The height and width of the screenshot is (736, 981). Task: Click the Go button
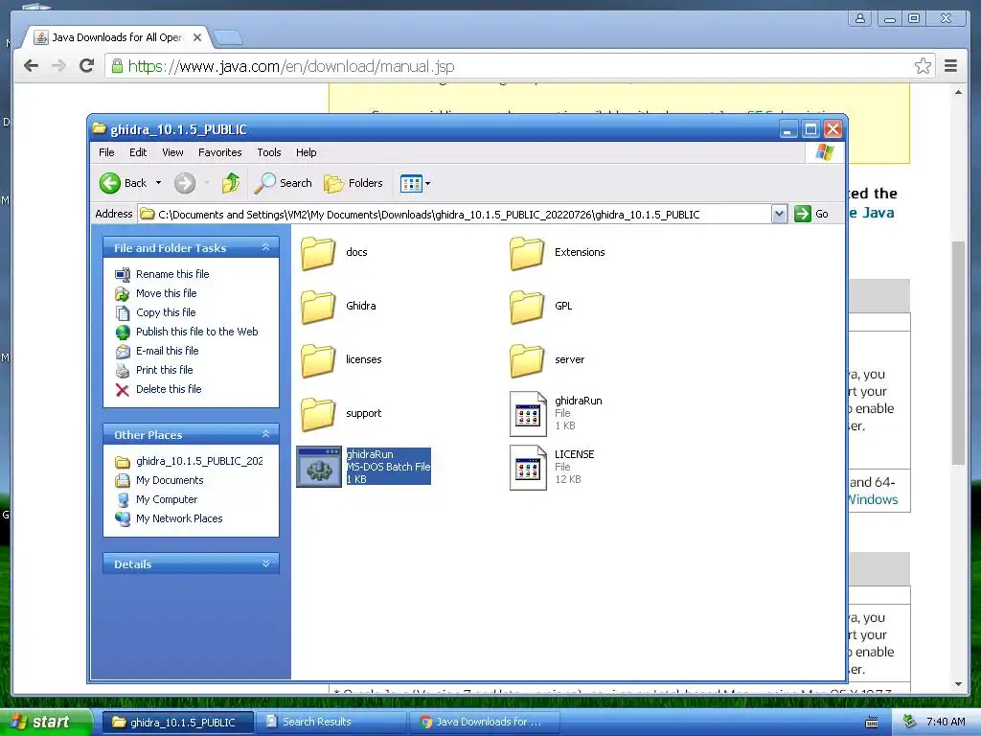point(812,214)
